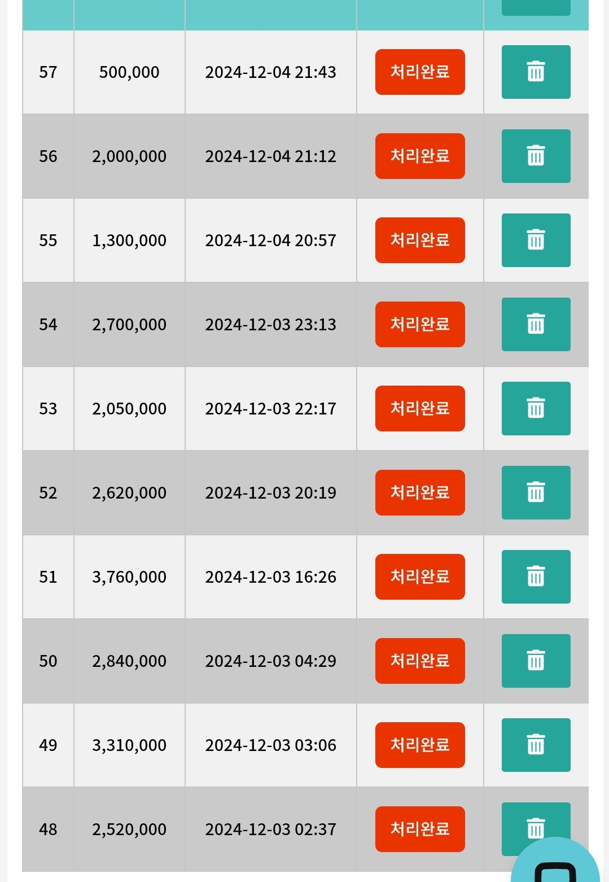Delete the 2,050,000 entry via trash icon
The width and height of the screenshot is (609, 882).
point(536,408)
